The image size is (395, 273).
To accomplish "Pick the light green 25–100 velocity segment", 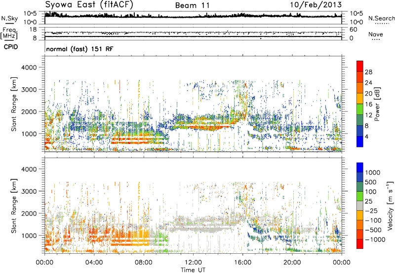I will click(360, 196).
